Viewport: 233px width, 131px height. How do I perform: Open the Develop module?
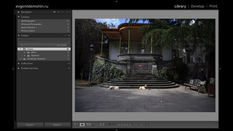pyautogui.click(x=198, y=6)
